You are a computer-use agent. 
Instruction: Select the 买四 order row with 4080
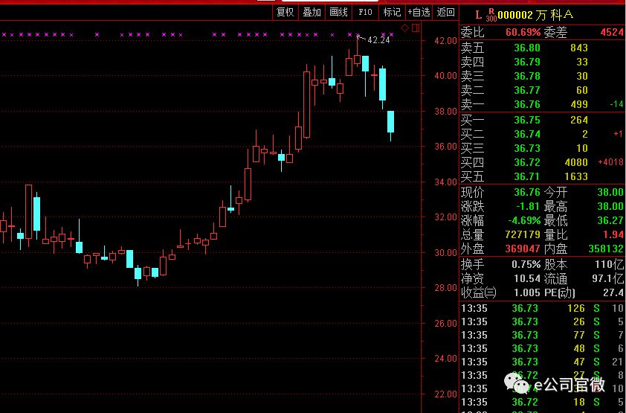coord(542,162)
